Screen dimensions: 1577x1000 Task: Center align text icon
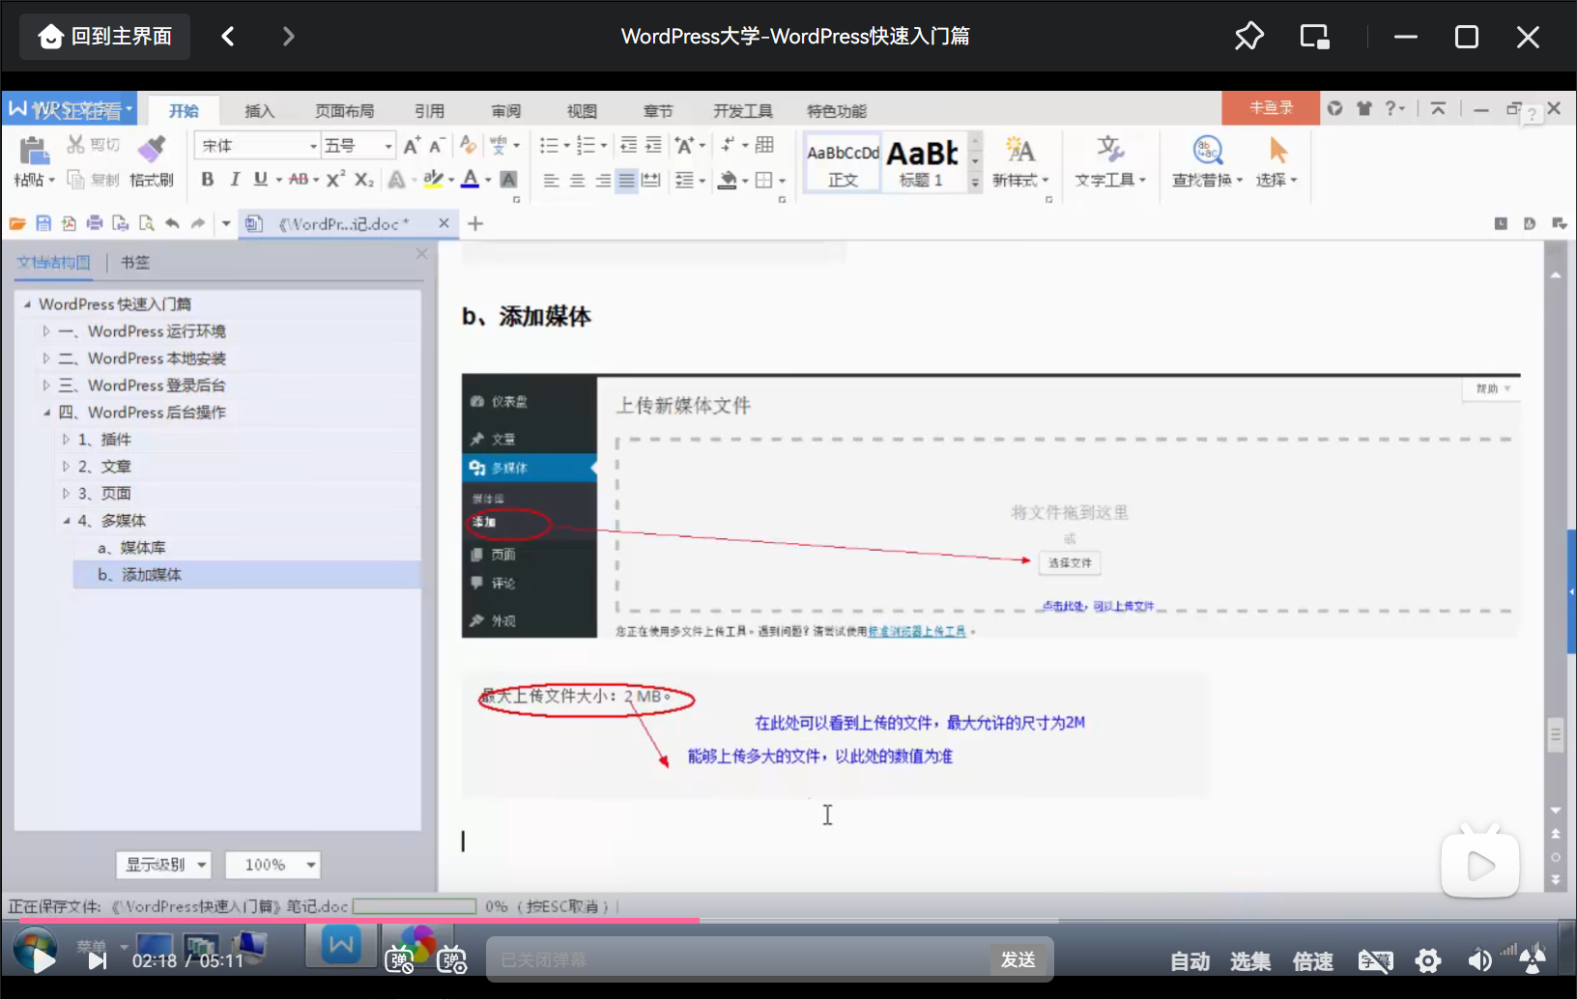coord(577,181)
